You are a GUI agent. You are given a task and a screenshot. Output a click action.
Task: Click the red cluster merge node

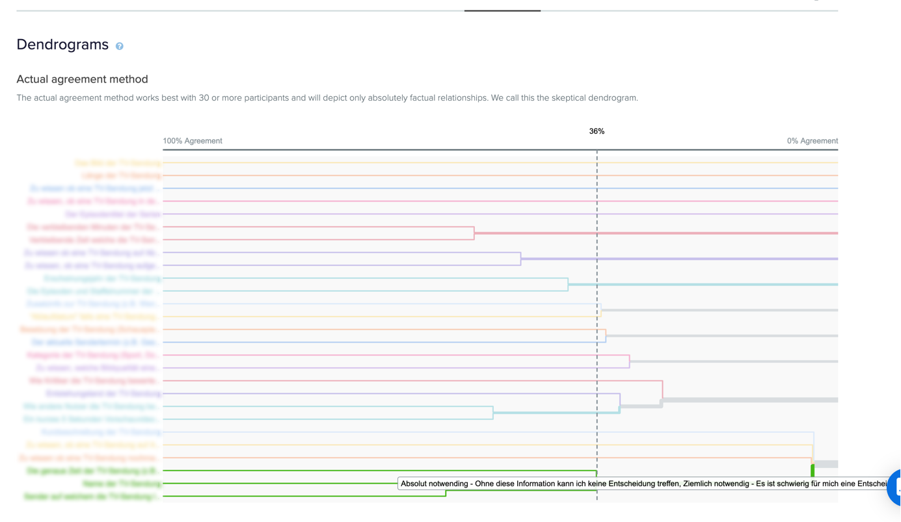[474, 233]
